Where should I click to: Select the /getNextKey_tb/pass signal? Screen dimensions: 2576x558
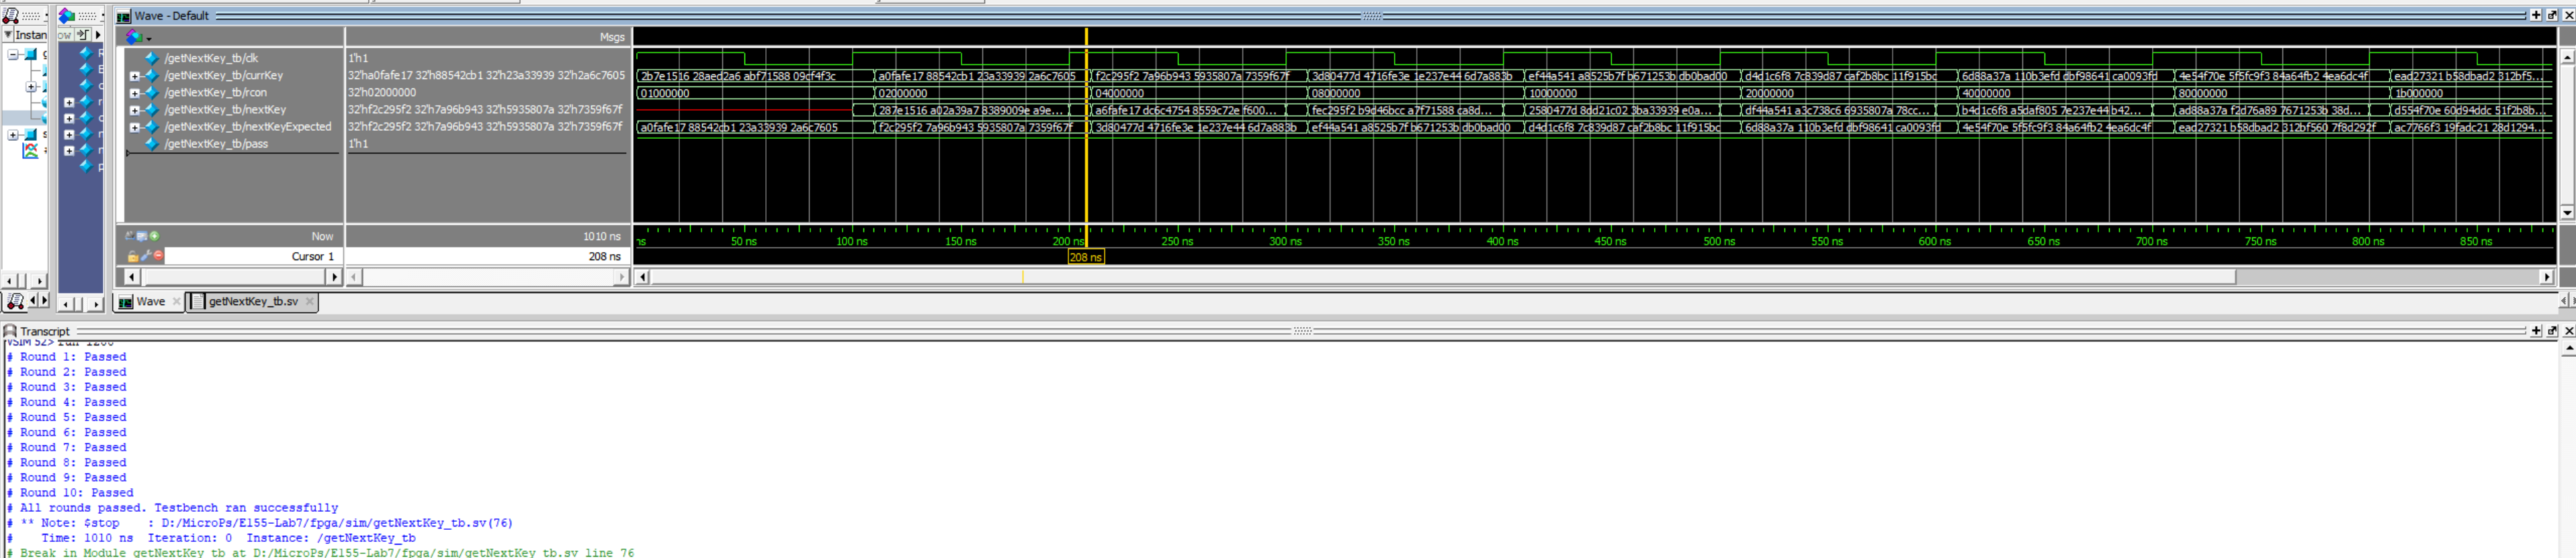(x=216, y=145)
